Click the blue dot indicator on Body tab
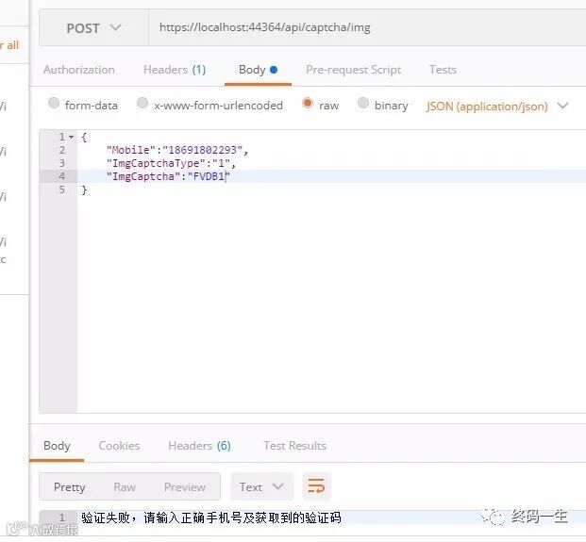 (274, 70)
